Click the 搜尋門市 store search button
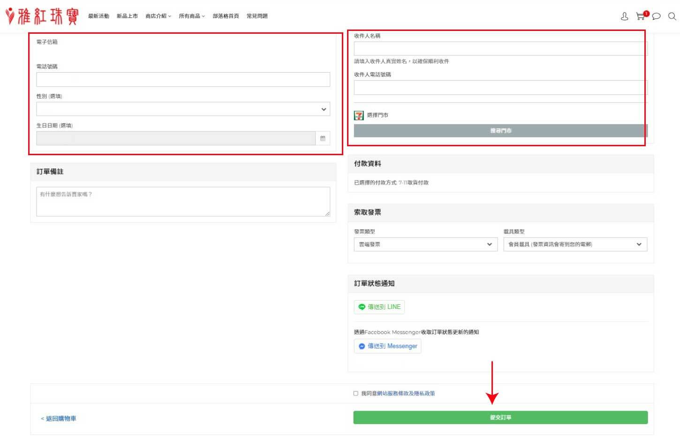Image resolution: width=680 pixels, height=436 pixels. pos(500,130)
